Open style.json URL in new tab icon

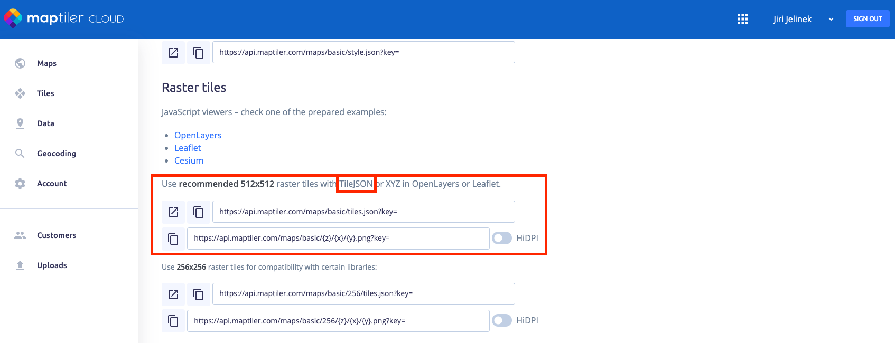click(x=173, y=53)
